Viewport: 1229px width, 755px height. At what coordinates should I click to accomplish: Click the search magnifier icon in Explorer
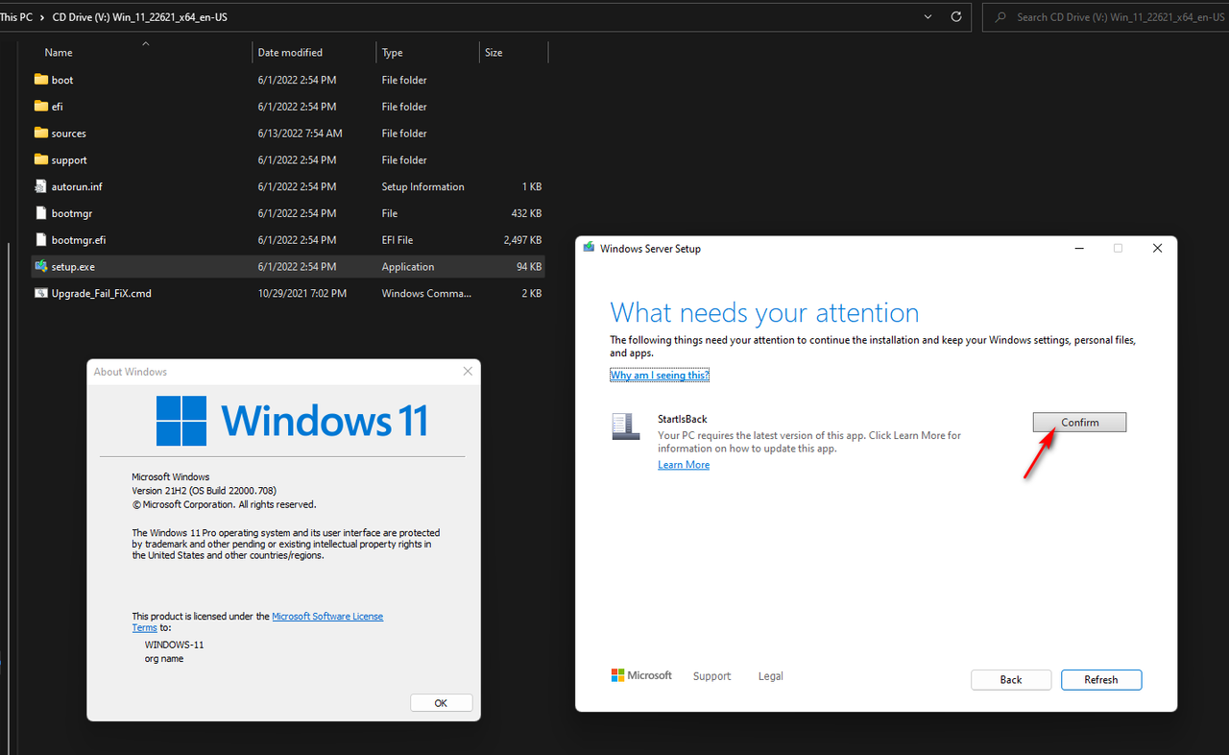(1001, 17)
